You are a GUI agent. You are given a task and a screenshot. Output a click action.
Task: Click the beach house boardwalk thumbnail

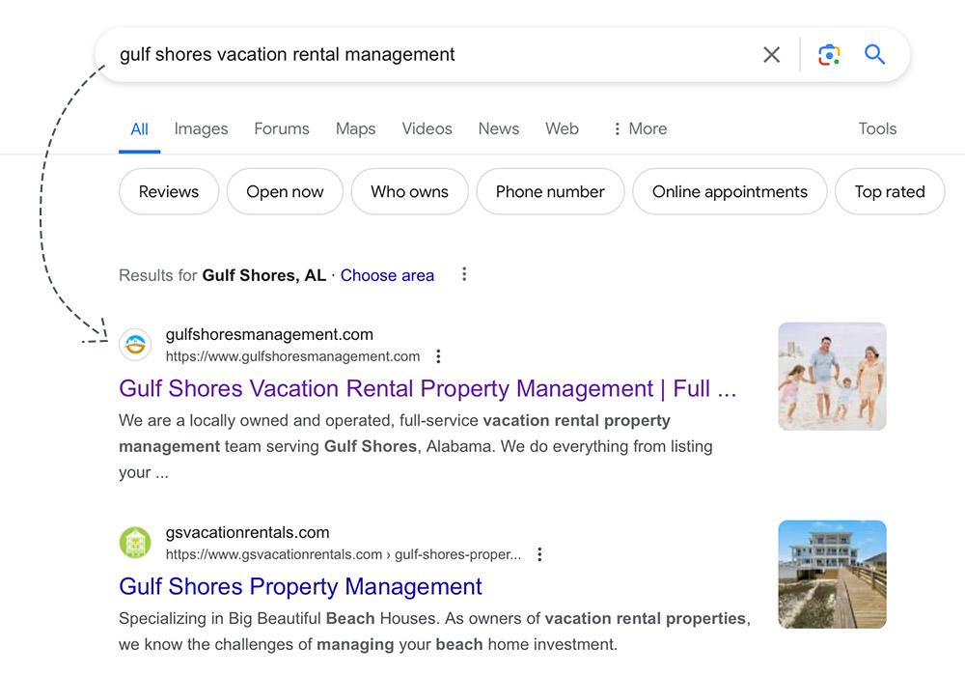point(832,575)
